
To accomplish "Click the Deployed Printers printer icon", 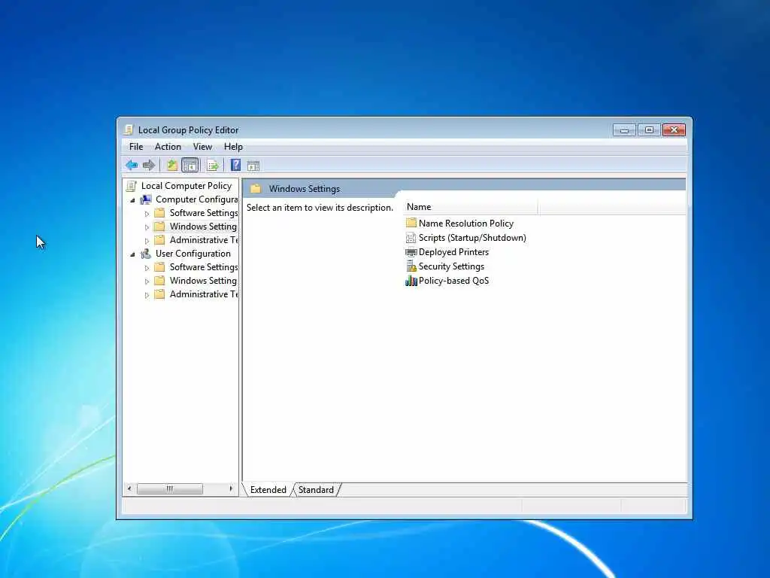I will [411, 252].
